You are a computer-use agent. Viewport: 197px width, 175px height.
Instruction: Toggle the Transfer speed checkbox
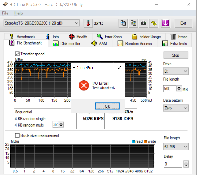(17, 54)
